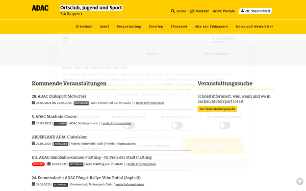Viewport: 306px width, 191px height.
Task: Click the Kontakt phone icon
Action: (x=192, y=11)
